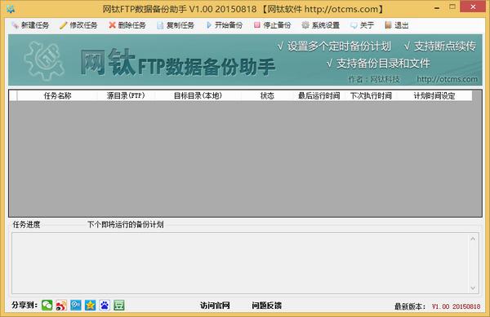The width and height of the screenshot is (490, 317).
Task: Open 问题反馈 (Feedback) link
Action: (x=266, y=306)
